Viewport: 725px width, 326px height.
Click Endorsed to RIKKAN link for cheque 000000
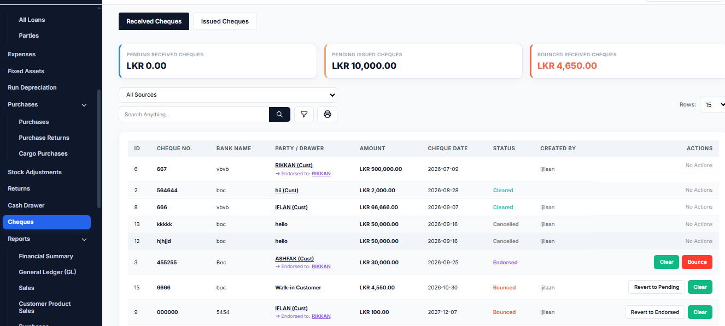tap(321, 316)
